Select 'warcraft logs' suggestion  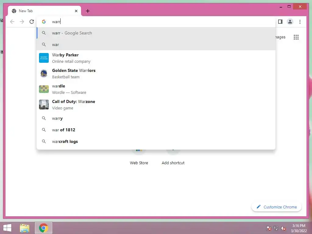(x=156, y=141)
